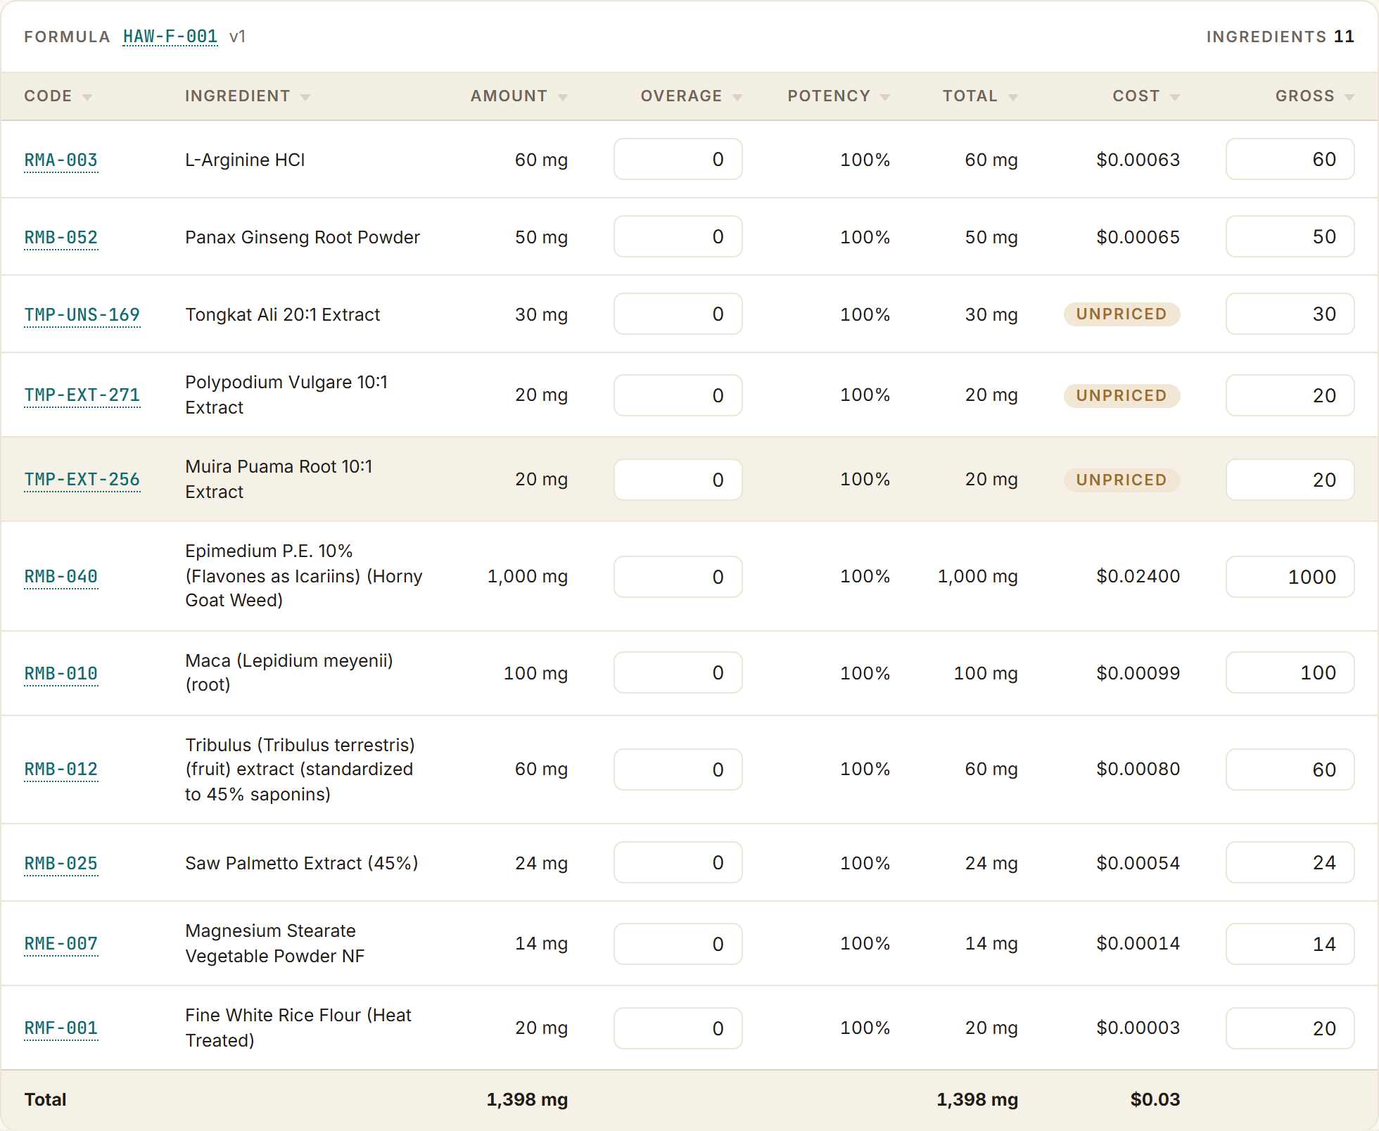
Task: Edit overage field for Fine White Rice Flour
Action: tap(678, 1028)
